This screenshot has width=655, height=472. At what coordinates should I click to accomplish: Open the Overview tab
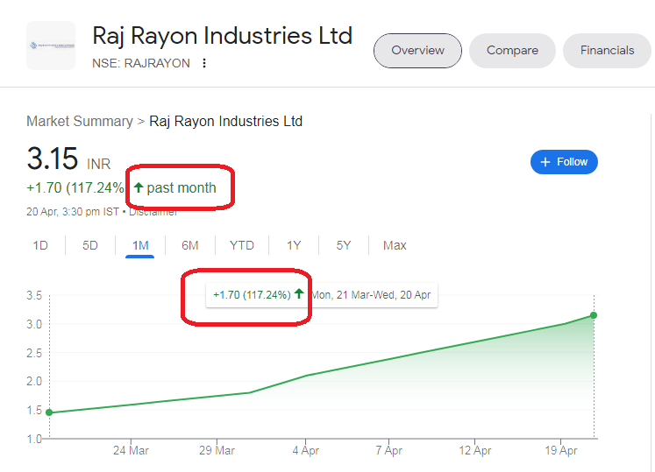click(x=417, y=51)
